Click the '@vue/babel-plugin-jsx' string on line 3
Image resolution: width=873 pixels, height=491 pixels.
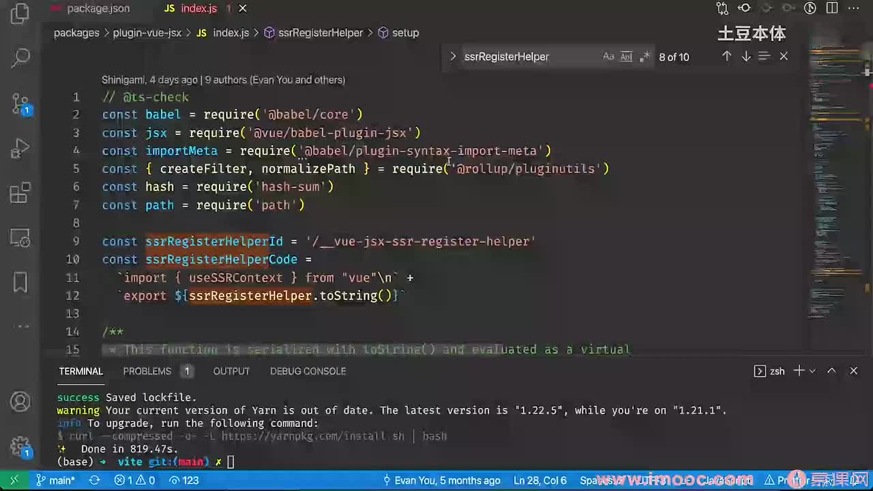[330, 132]
